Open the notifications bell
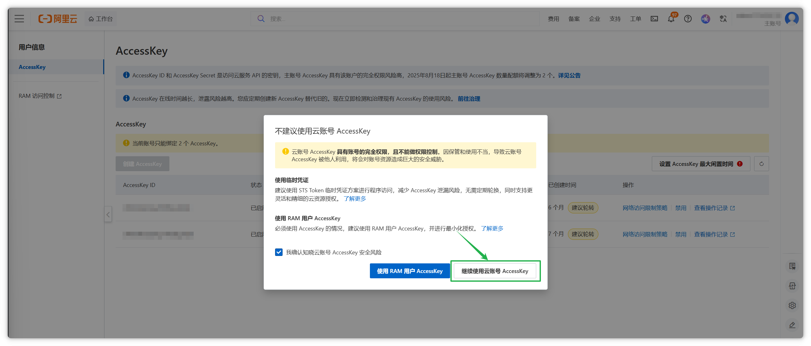Image resolution: width=811 pixels, height=346 pixels. click(x=671, y=19)
